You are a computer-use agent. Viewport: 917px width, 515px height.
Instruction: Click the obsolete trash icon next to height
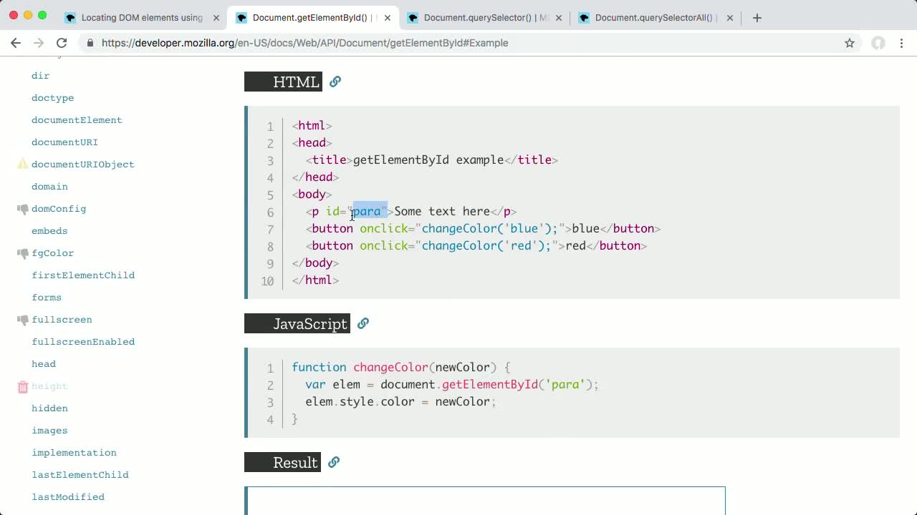(22, 386)
